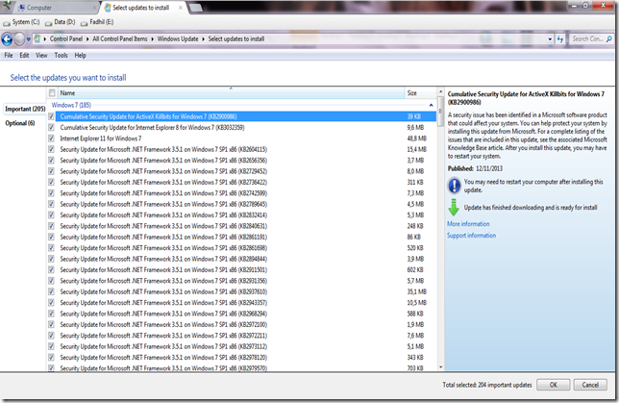Uncheck Internet Explorer 8 update KB3032359
The height and width of the screenshot is (403, 619).
point(51,128)
